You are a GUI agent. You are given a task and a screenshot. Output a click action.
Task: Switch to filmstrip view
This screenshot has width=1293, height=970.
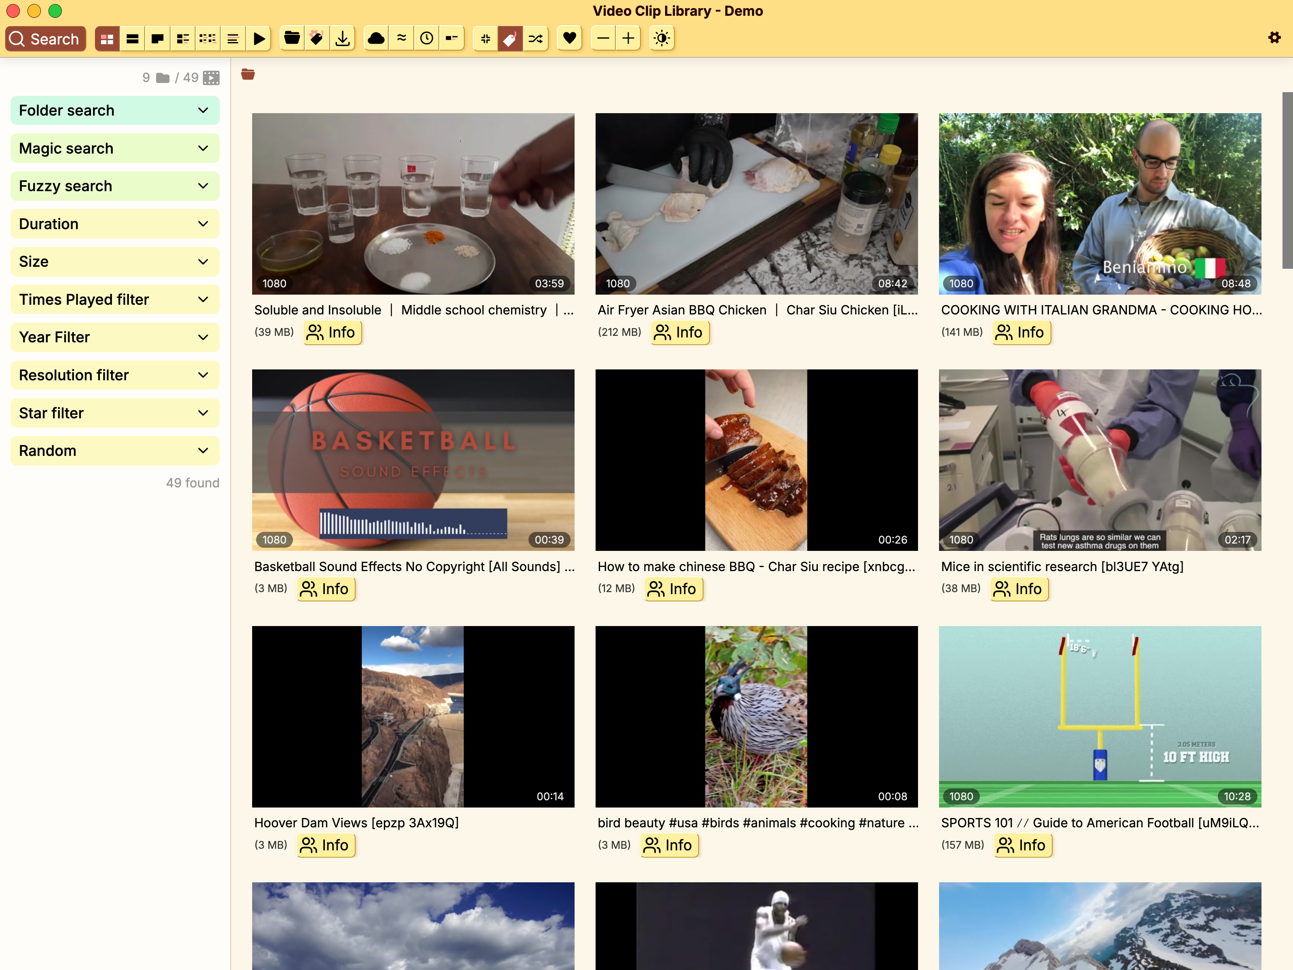(132, 38)
